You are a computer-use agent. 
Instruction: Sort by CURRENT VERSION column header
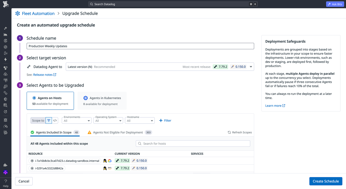tap(127, 154)
